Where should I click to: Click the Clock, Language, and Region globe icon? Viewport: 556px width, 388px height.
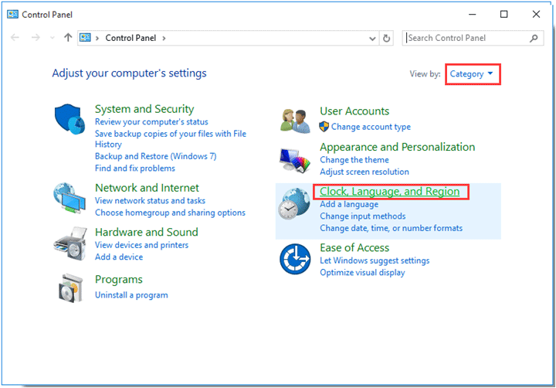click(x=295, y=206)
